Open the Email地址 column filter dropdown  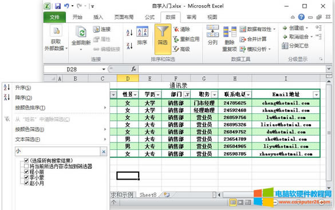[x=317, y=94]
